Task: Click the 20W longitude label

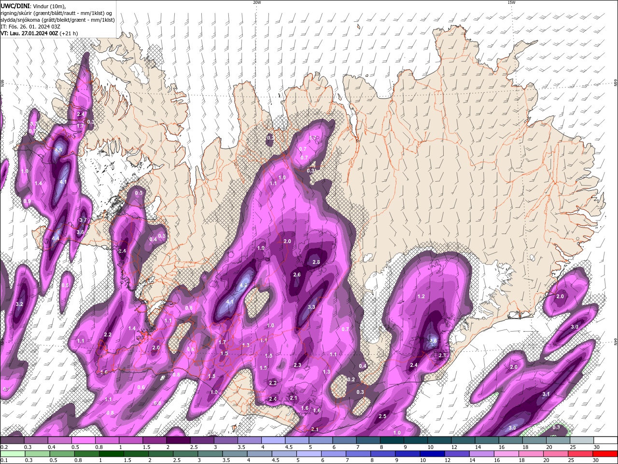Action: point(257,2)
